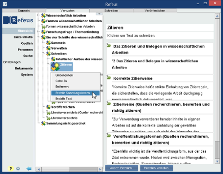Open Einstellungen in the left sidebar
This screenshot has width=223, height=174.
(12, 62)
